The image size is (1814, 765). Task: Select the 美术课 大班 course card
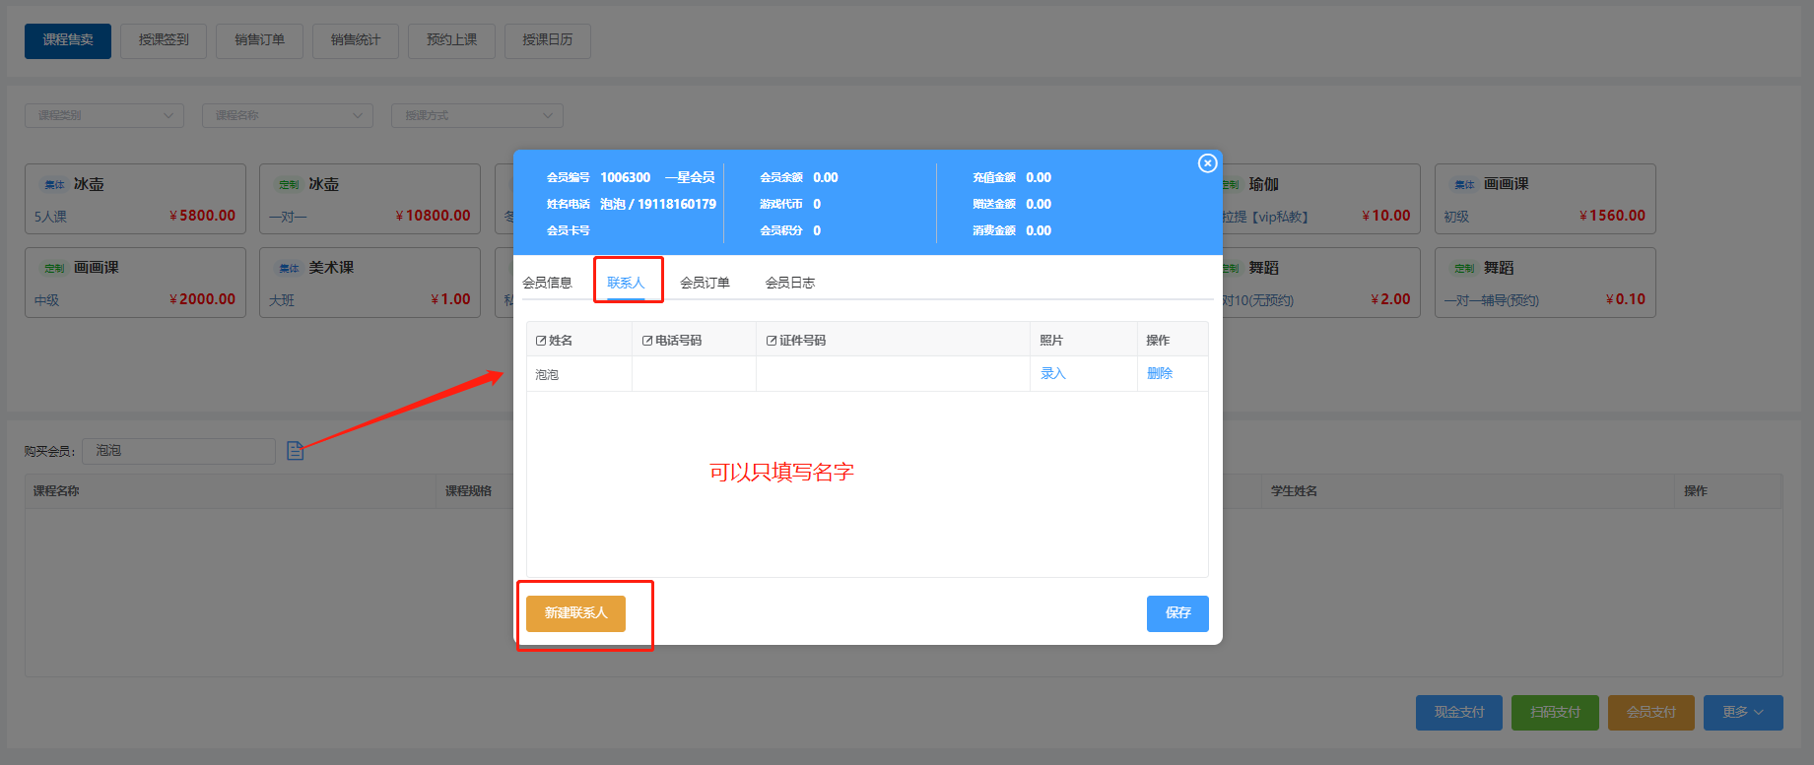coord(370,284)
